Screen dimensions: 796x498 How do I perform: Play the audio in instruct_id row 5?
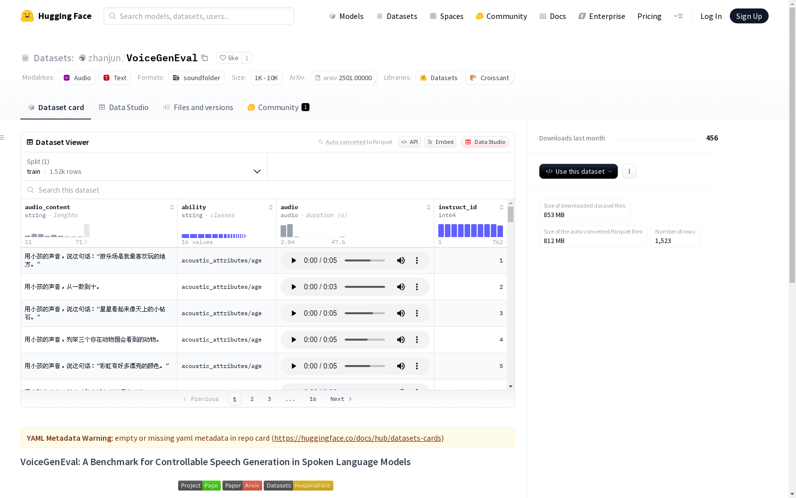pos(294,366)
